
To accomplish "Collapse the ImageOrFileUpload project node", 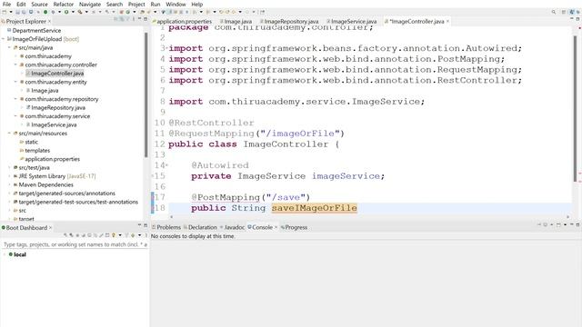I will (4, 39).
